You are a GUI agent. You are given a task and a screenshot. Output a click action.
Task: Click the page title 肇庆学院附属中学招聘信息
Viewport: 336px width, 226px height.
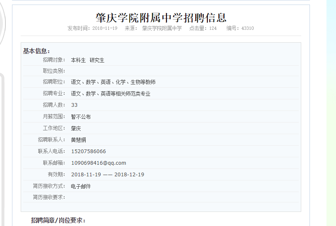pyautogui.click(x=161, y=18)
